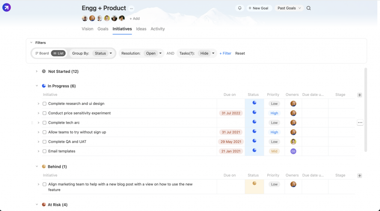Collapse the Filters panel
380x211 pixels.
pos(31,42)
